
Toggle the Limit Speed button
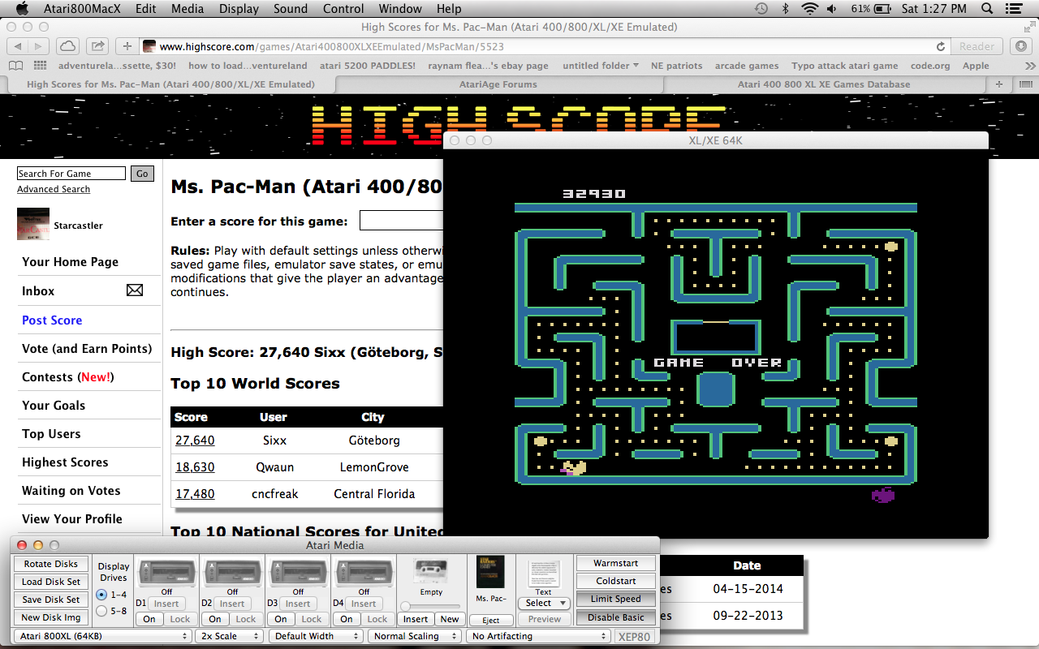tap(615, 599)
